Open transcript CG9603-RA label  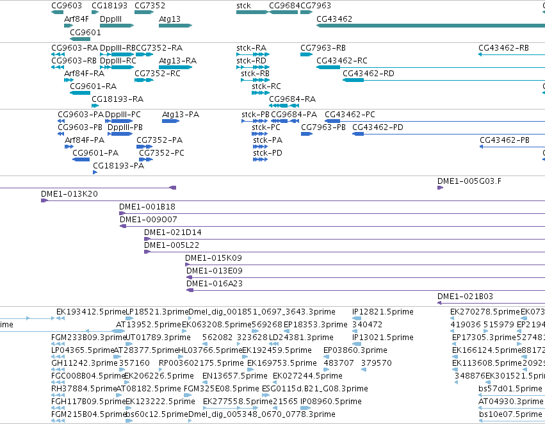click(75, 47)
